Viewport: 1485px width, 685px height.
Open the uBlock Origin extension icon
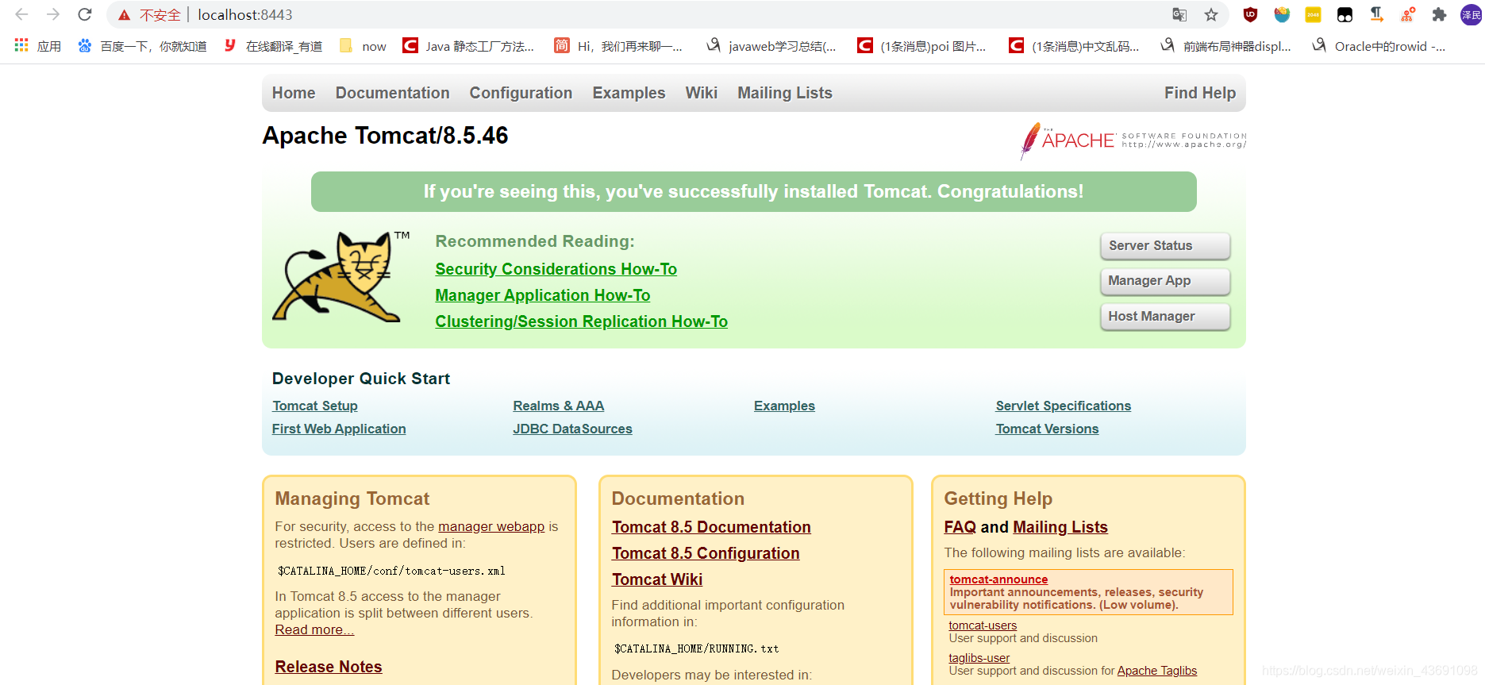tap(1250, 14)
